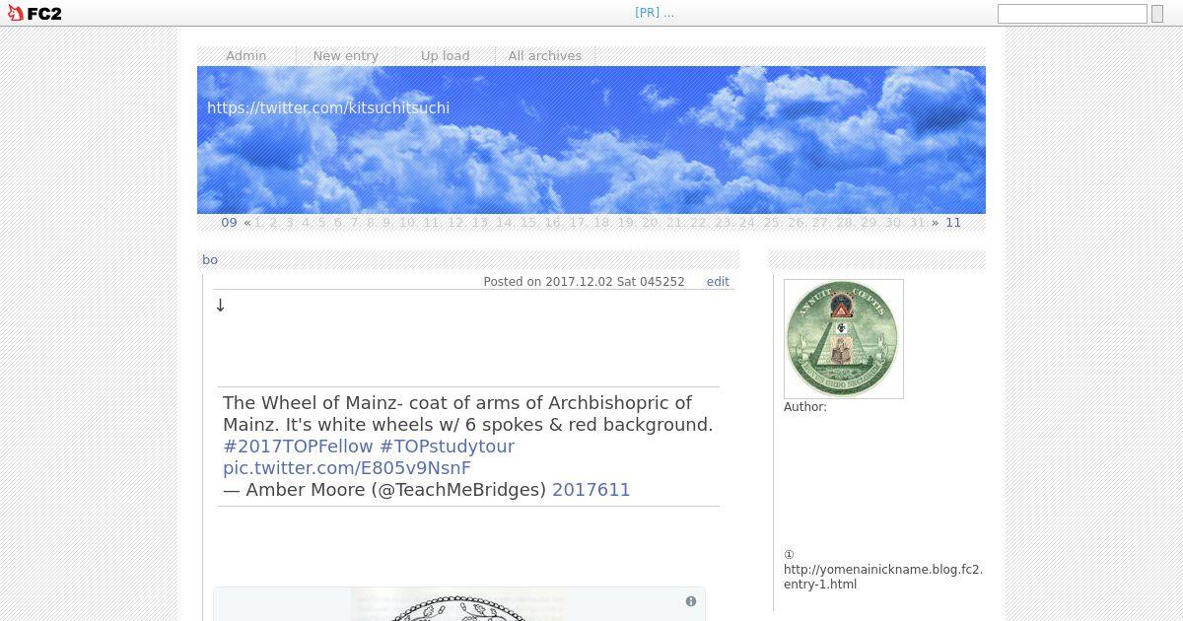Click the 'Posted on 2017.12.02 Sat 045252' text
The height and width of the screenshot is (621, 1183).
coord(584,282)
